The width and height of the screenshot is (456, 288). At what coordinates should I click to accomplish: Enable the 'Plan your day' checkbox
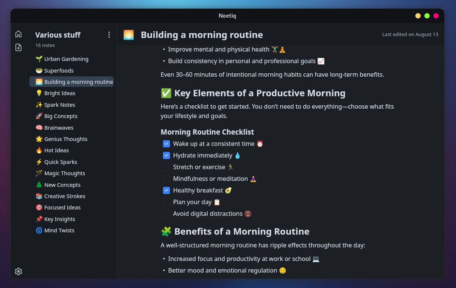click(x=166, y=202)
